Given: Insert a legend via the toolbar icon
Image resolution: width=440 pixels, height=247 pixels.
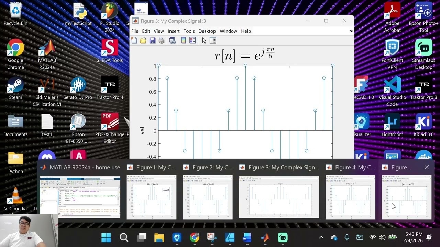Looking at the screenshot, I should [192, 40].
